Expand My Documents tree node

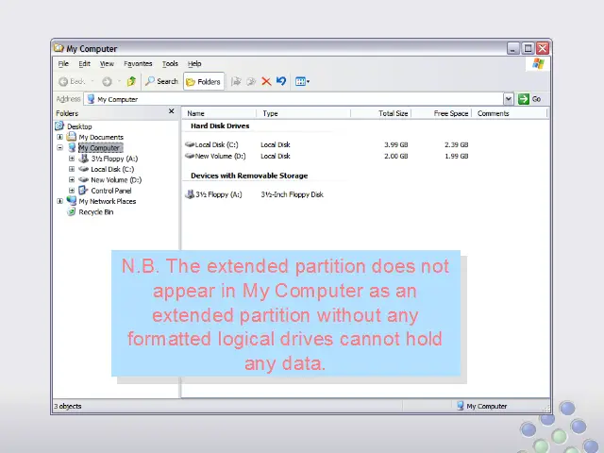click(59, 137)
